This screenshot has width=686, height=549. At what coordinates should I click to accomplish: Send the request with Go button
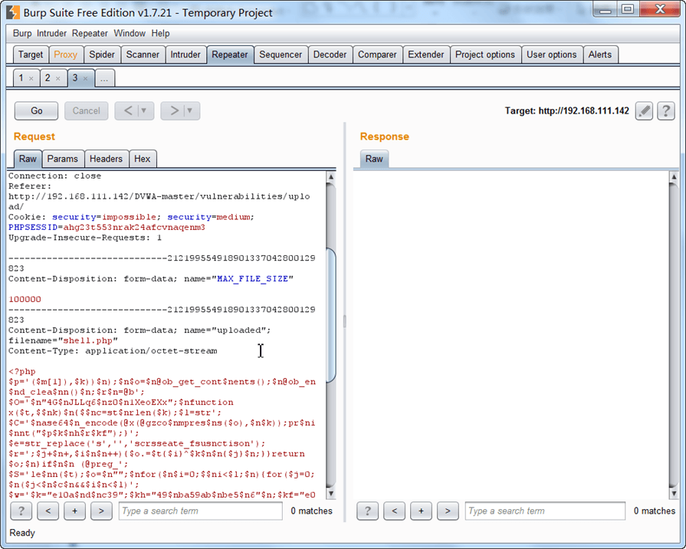coord(36,110)
